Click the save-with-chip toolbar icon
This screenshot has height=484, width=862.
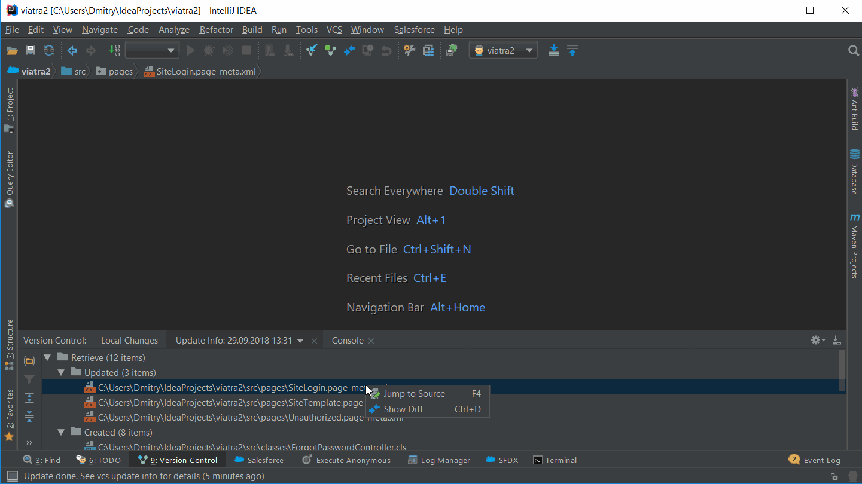point(452,51)
